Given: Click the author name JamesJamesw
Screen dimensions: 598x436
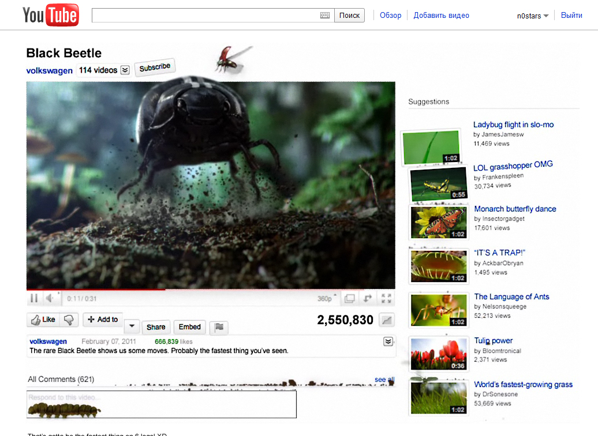Looking at the screenshot, I should [502, 134].
